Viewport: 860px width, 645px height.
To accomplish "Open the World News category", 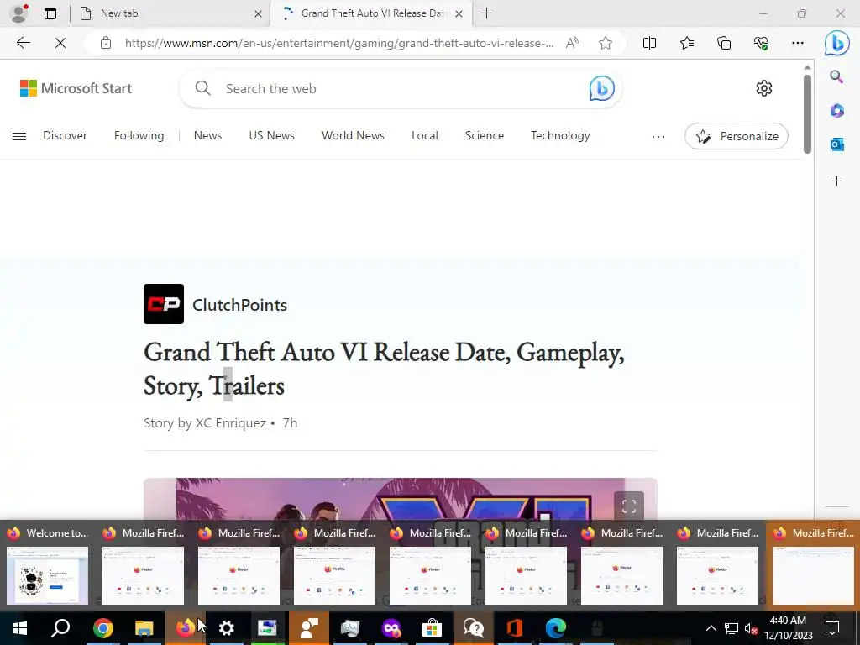I will (x=353, y=135).
